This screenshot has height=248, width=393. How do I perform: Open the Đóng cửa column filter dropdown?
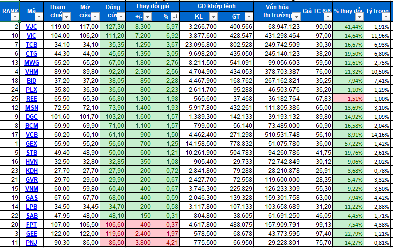pyautogui.click(x=121, y=17)
